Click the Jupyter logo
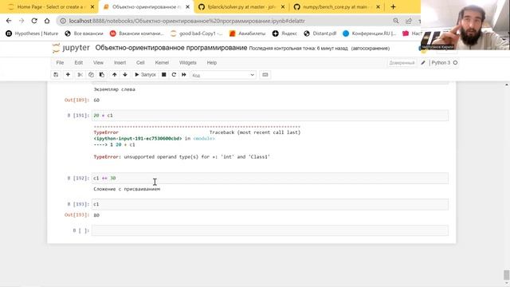510x287 pixels. (x=71, y=48)
